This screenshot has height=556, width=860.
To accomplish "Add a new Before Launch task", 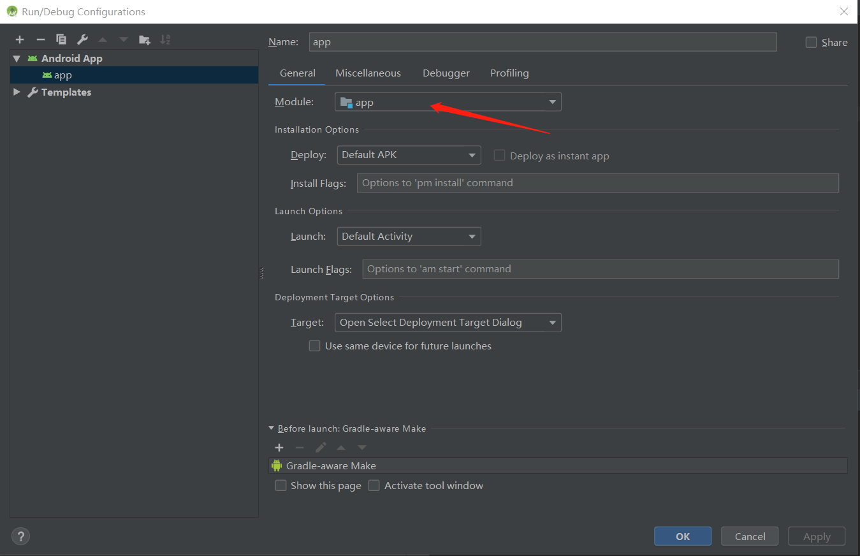I will pos(279,447).
